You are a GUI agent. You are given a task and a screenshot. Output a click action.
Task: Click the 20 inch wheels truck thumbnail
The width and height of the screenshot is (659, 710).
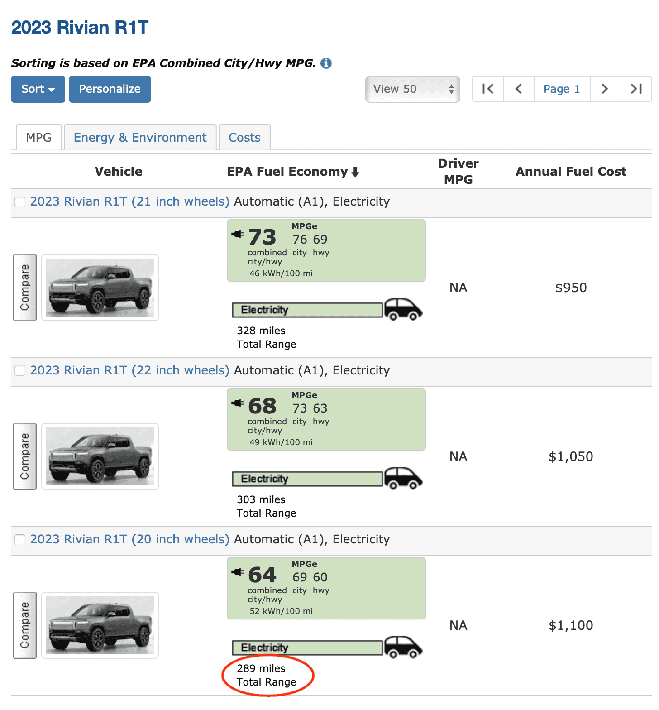pos(100,625)
